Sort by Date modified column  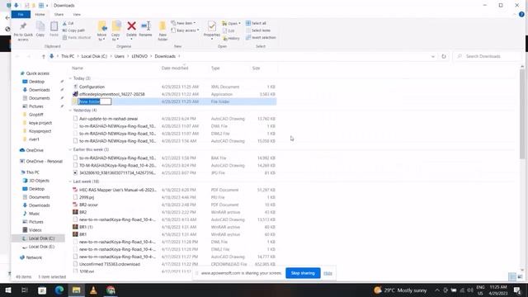point(175,68)
